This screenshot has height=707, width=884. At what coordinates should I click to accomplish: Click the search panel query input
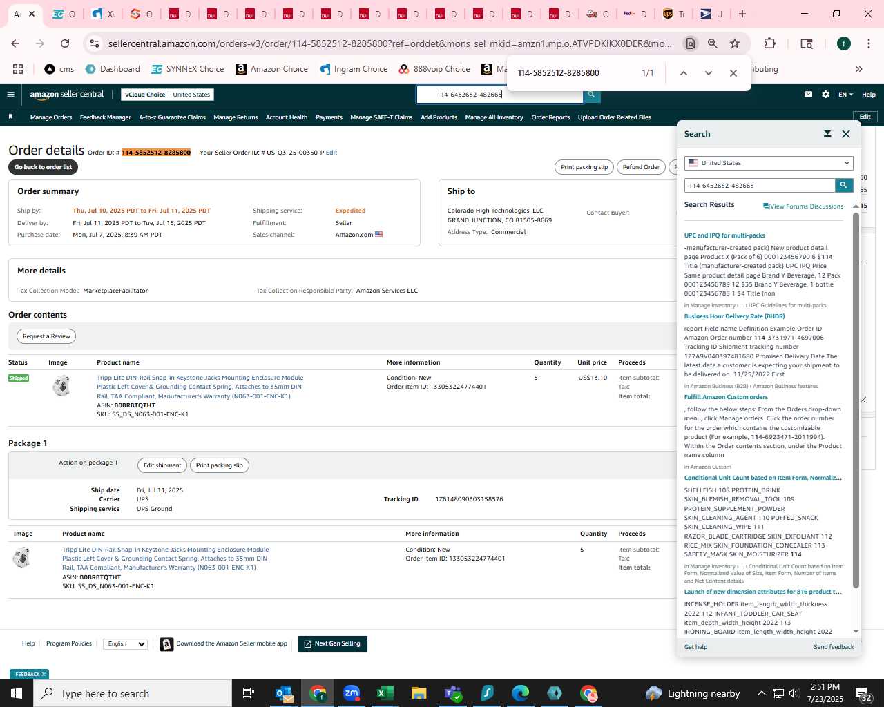click(760, 185)
